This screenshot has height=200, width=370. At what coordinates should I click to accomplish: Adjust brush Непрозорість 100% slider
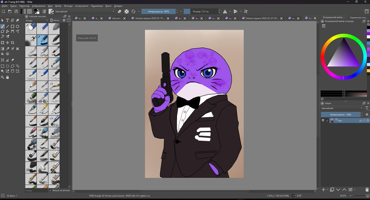(158, 11)
